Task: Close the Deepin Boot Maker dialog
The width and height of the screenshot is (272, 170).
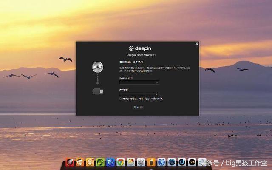Action: (x=197, y=44)
